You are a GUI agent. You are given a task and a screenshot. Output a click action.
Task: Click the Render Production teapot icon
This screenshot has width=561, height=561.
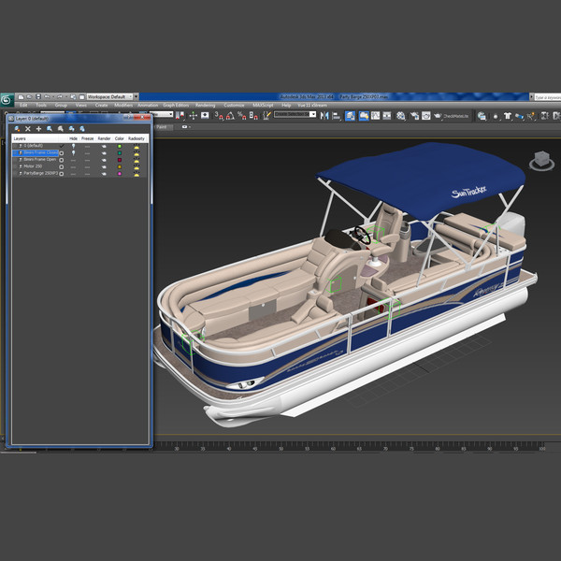coord(438,116)
